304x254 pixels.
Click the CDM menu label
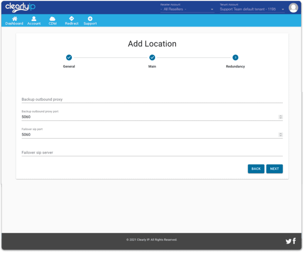pyautogui.click(x=52, y=24)
